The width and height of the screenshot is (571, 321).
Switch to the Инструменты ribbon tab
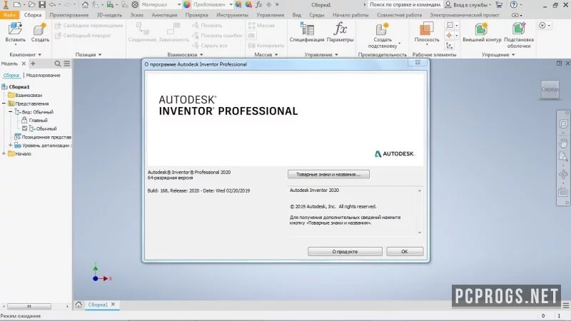(233, 15)
